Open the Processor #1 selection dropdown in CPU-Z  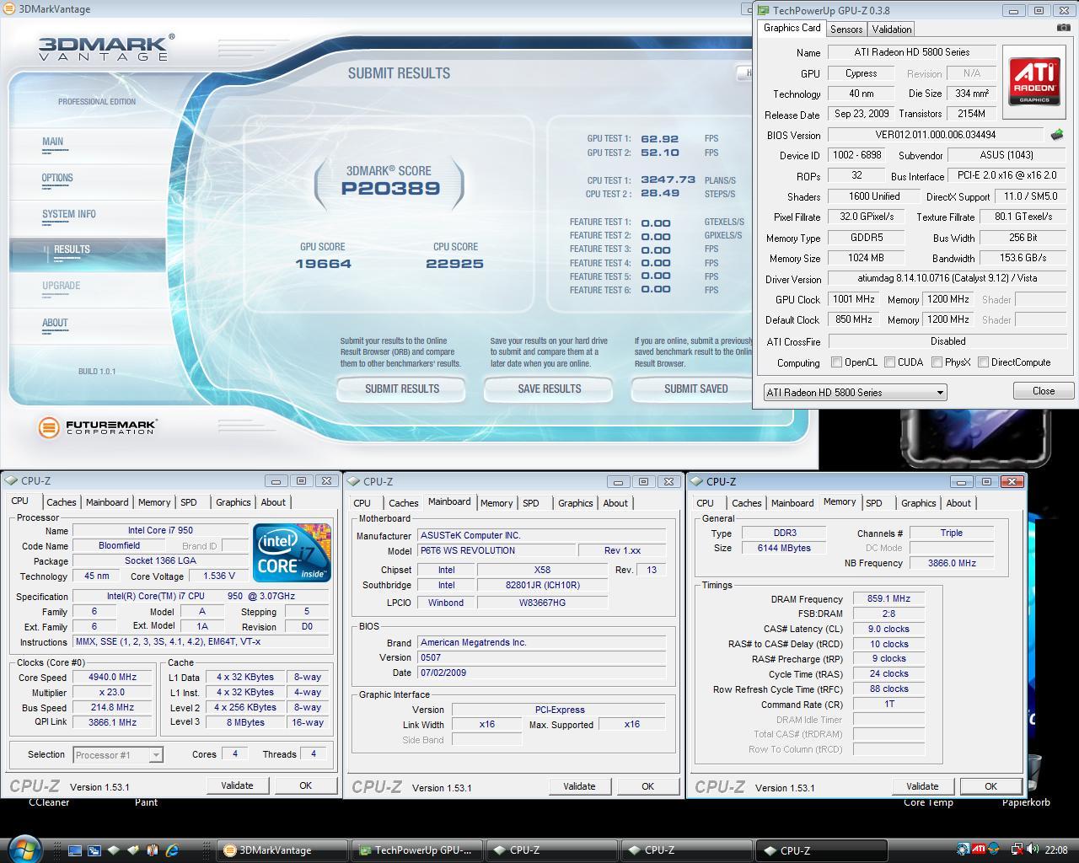(x=117, y=755)
